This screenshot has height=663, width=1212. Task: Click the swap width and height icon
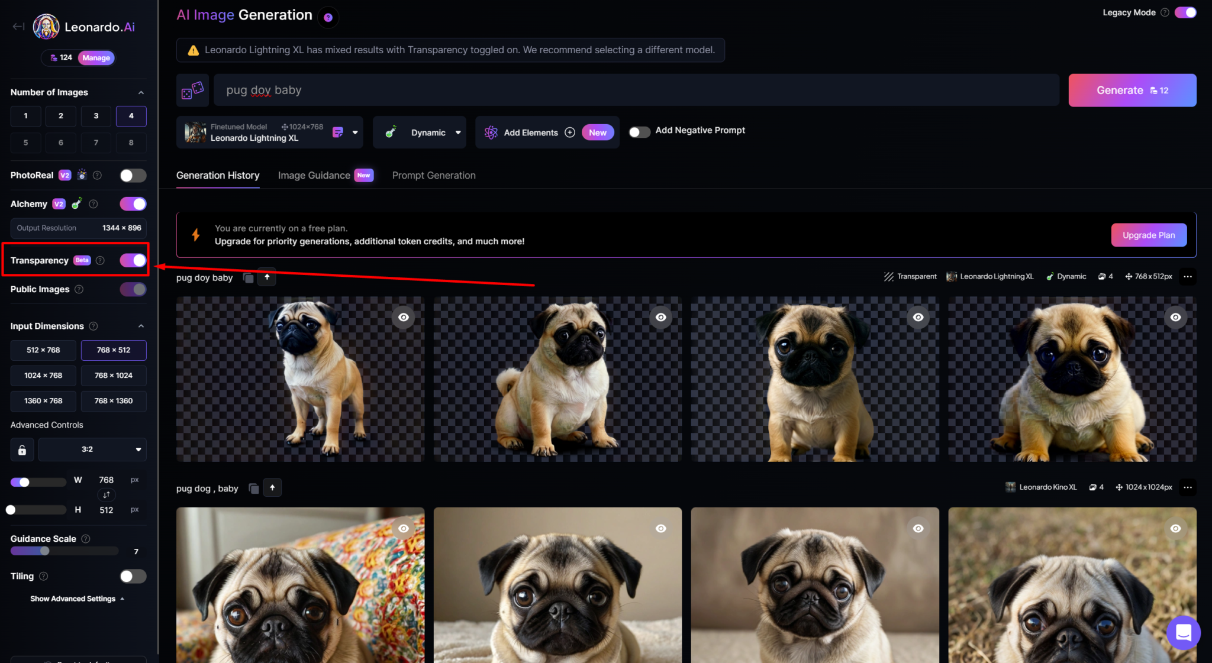(107, 495)
